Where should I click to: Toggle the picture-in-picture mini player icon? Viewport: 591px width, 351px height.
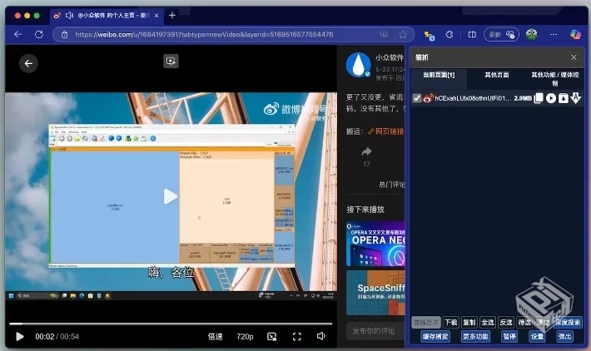pos(271,336)
